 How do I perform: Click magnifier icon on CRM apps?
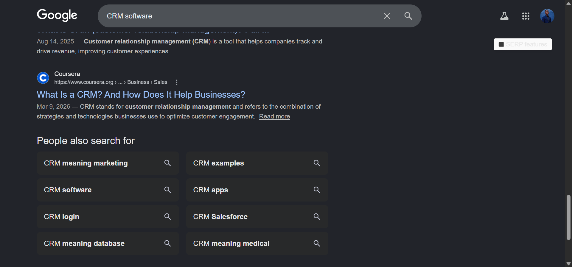pos(317,190)
